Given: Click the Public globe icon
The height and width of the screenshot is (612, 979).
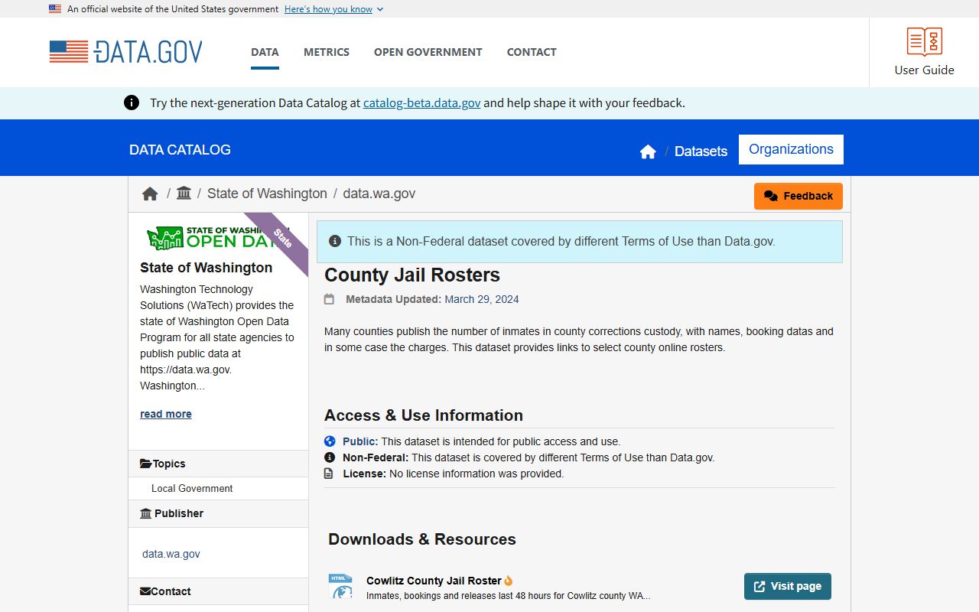Looking at the screenshot, I should click(330, 441).
